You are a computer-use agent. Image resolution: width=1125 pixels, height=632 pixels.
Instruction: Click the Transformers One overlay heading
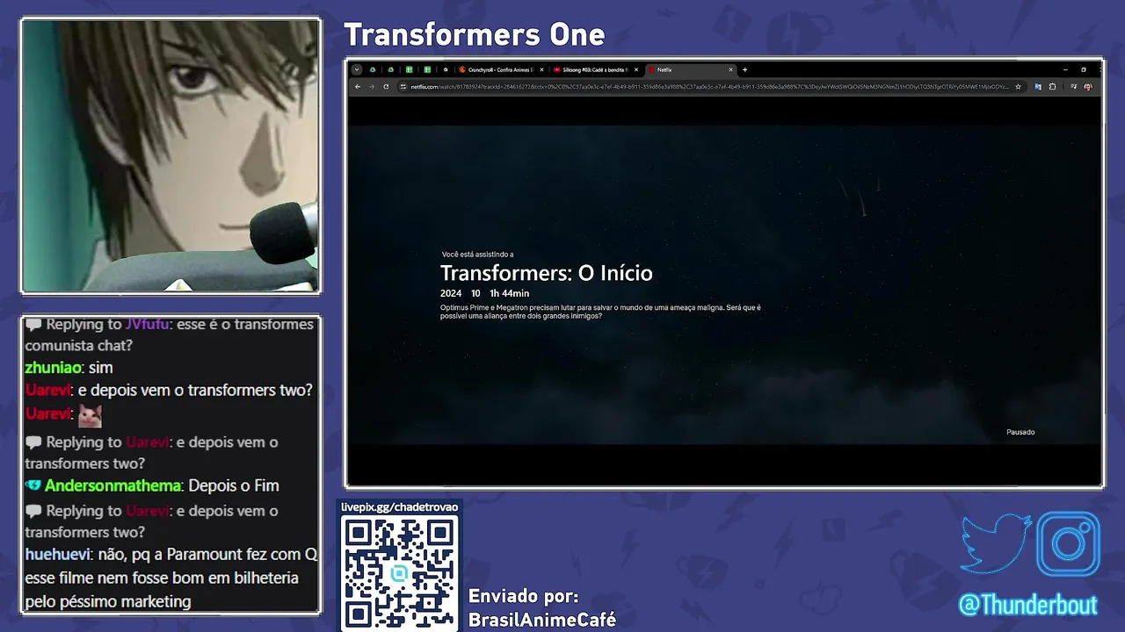pos(475,35)
